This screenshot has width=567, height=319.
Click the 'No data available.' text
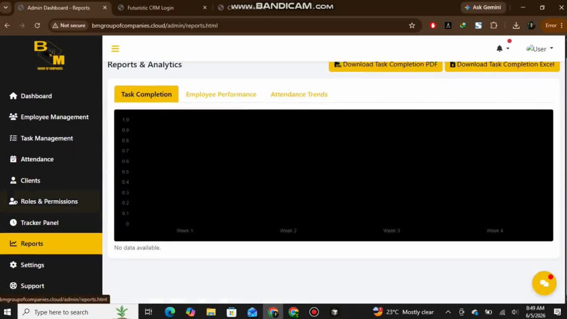coord(137,248)
